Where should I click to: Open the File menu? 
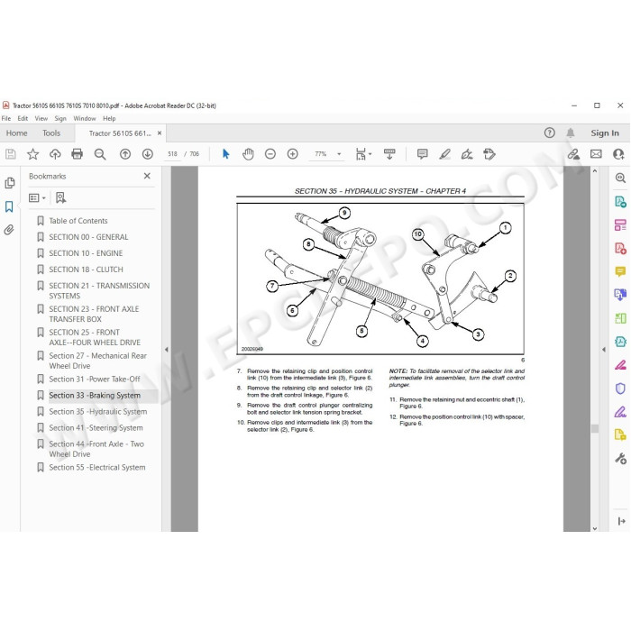click(6, 118)
